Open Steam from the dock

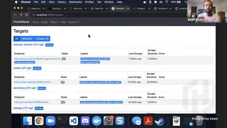point(160,121)
